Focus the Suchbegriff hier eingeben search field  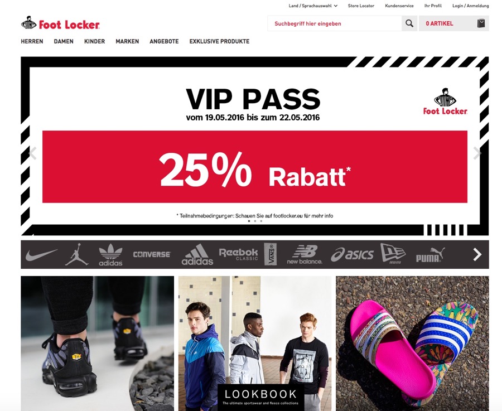[x=335, y=23]
